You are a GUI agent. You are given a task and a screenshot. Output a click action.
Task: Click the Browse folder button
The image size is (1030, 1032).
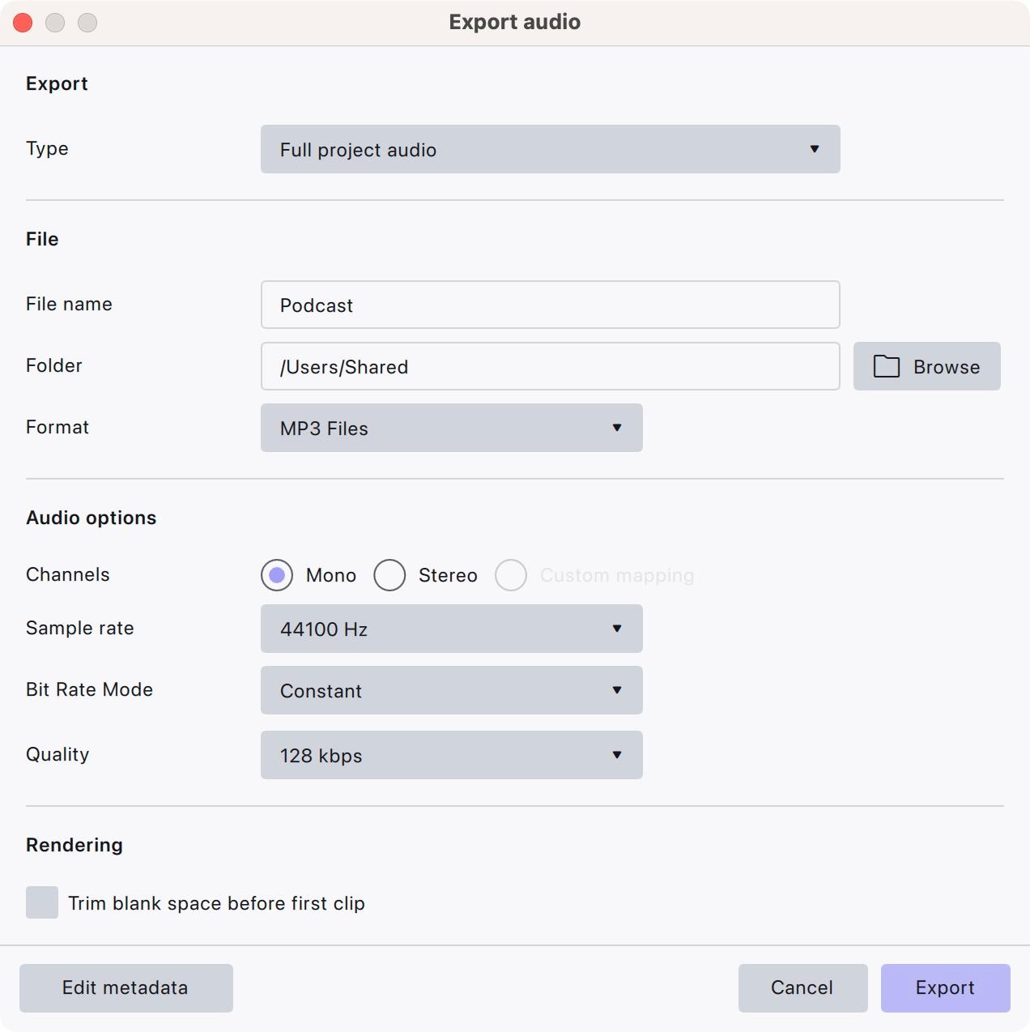tap(927, 366)
